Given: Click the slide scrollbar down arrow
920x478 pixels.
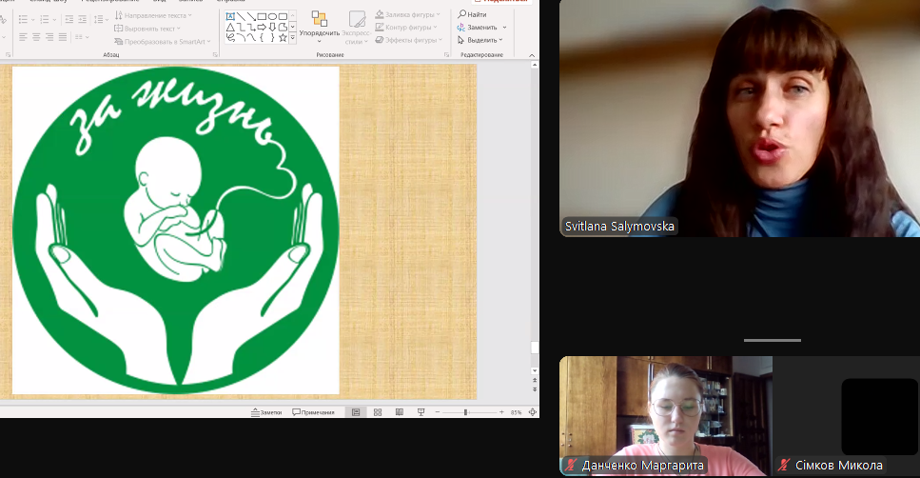Looking at the screenshot, I should 535,371.
